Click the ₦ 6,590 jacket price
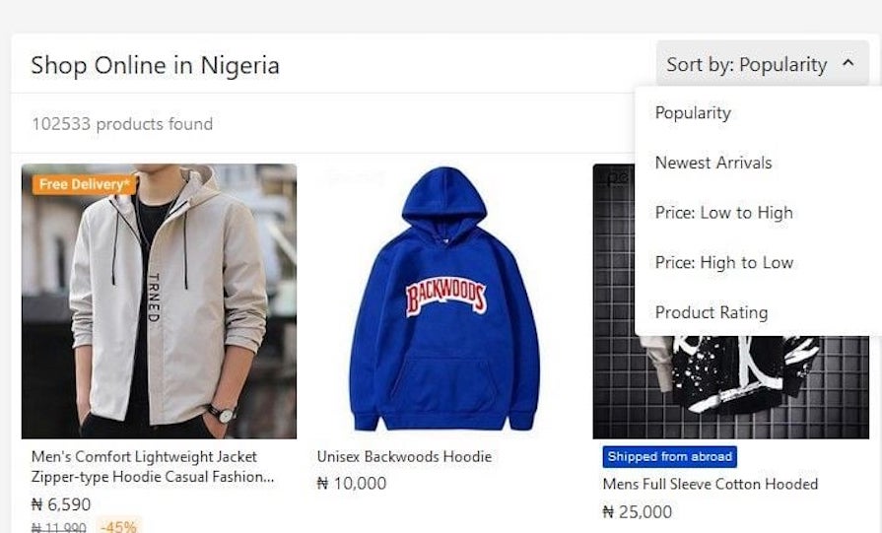Screen dimensions: 882x533 point(61,504)
